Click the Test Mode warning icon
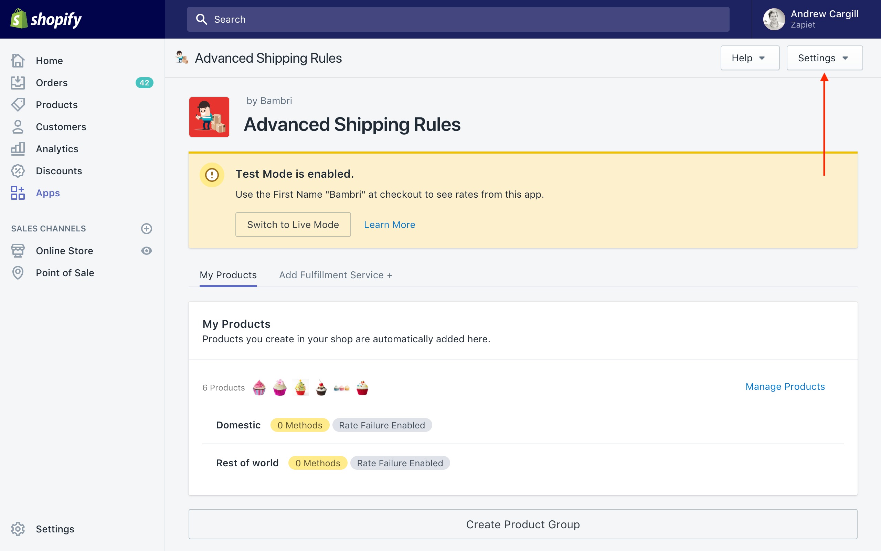Image resolution: width=881 pixels, height=551 pixels. click(x=212, y=175)
